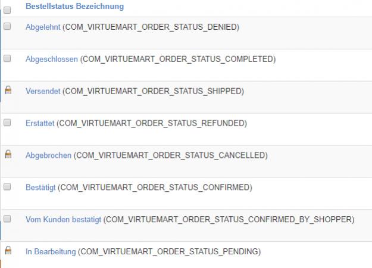Click the COM_VIRTUEMART_ORDER_STATUS_REFUNDED constant text

153,123
